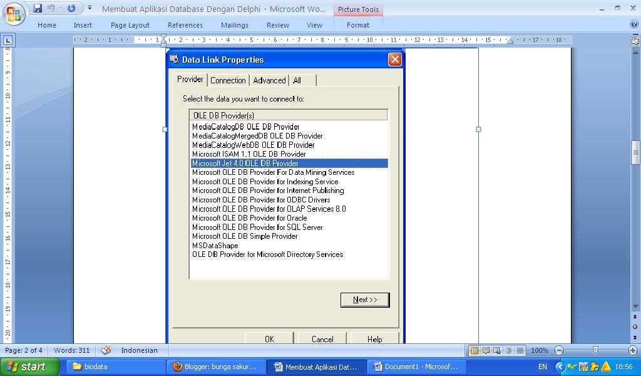The image size is (641, 376).
Task: Open the Mailings ribbon tab
Action: pos(234,25)
